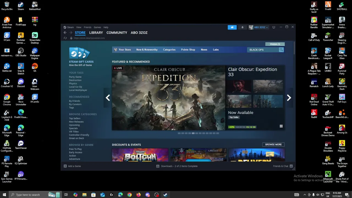352x198 pixels.
Task: Switch to COMMUNITY tab
Action: tap(117, 32)
